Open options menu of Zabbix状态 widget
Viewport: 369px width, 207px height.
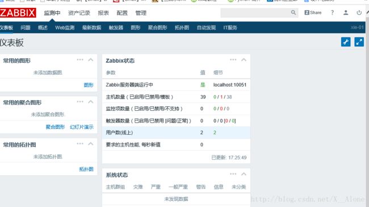pyautogui.click(x=233, y=60)
